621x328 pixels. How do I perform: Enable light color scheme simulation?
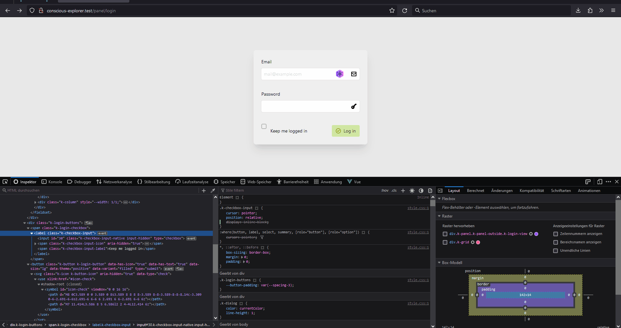412,191
